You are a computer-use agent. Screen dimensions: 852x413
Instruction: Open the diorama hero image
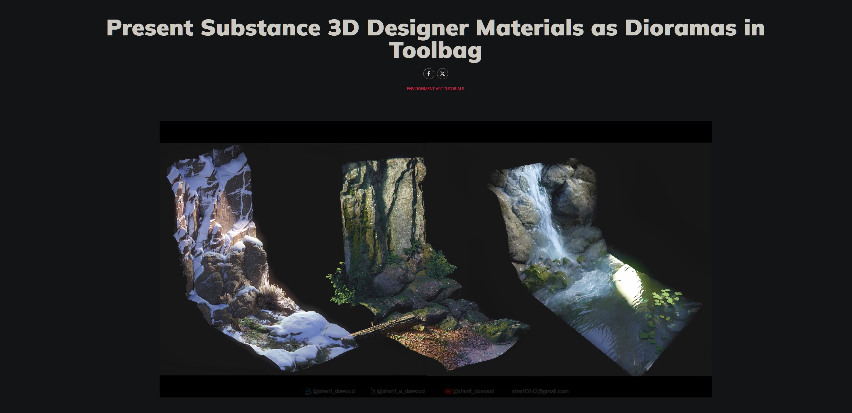click(x=435, y=259)
